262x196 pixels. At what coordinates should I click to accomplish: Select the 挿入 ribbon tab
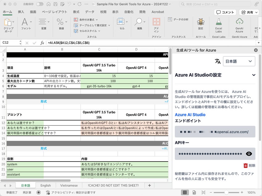point(21,12)
